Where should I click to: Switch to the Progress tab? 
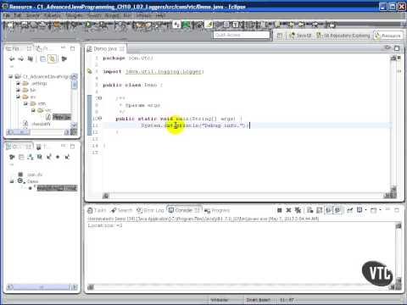coord(217,210)
